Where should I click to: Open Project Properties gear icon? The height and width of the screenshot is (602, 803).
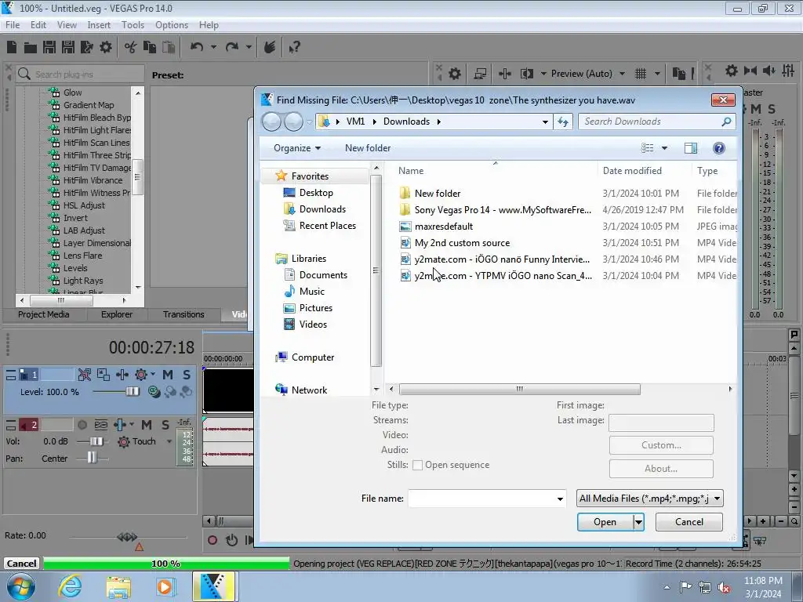106,48
